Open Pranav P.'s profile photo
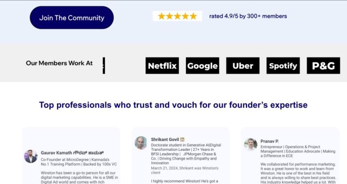Viewport: 347px width, 184px height. pyautogui.click(x=251, y=144)
